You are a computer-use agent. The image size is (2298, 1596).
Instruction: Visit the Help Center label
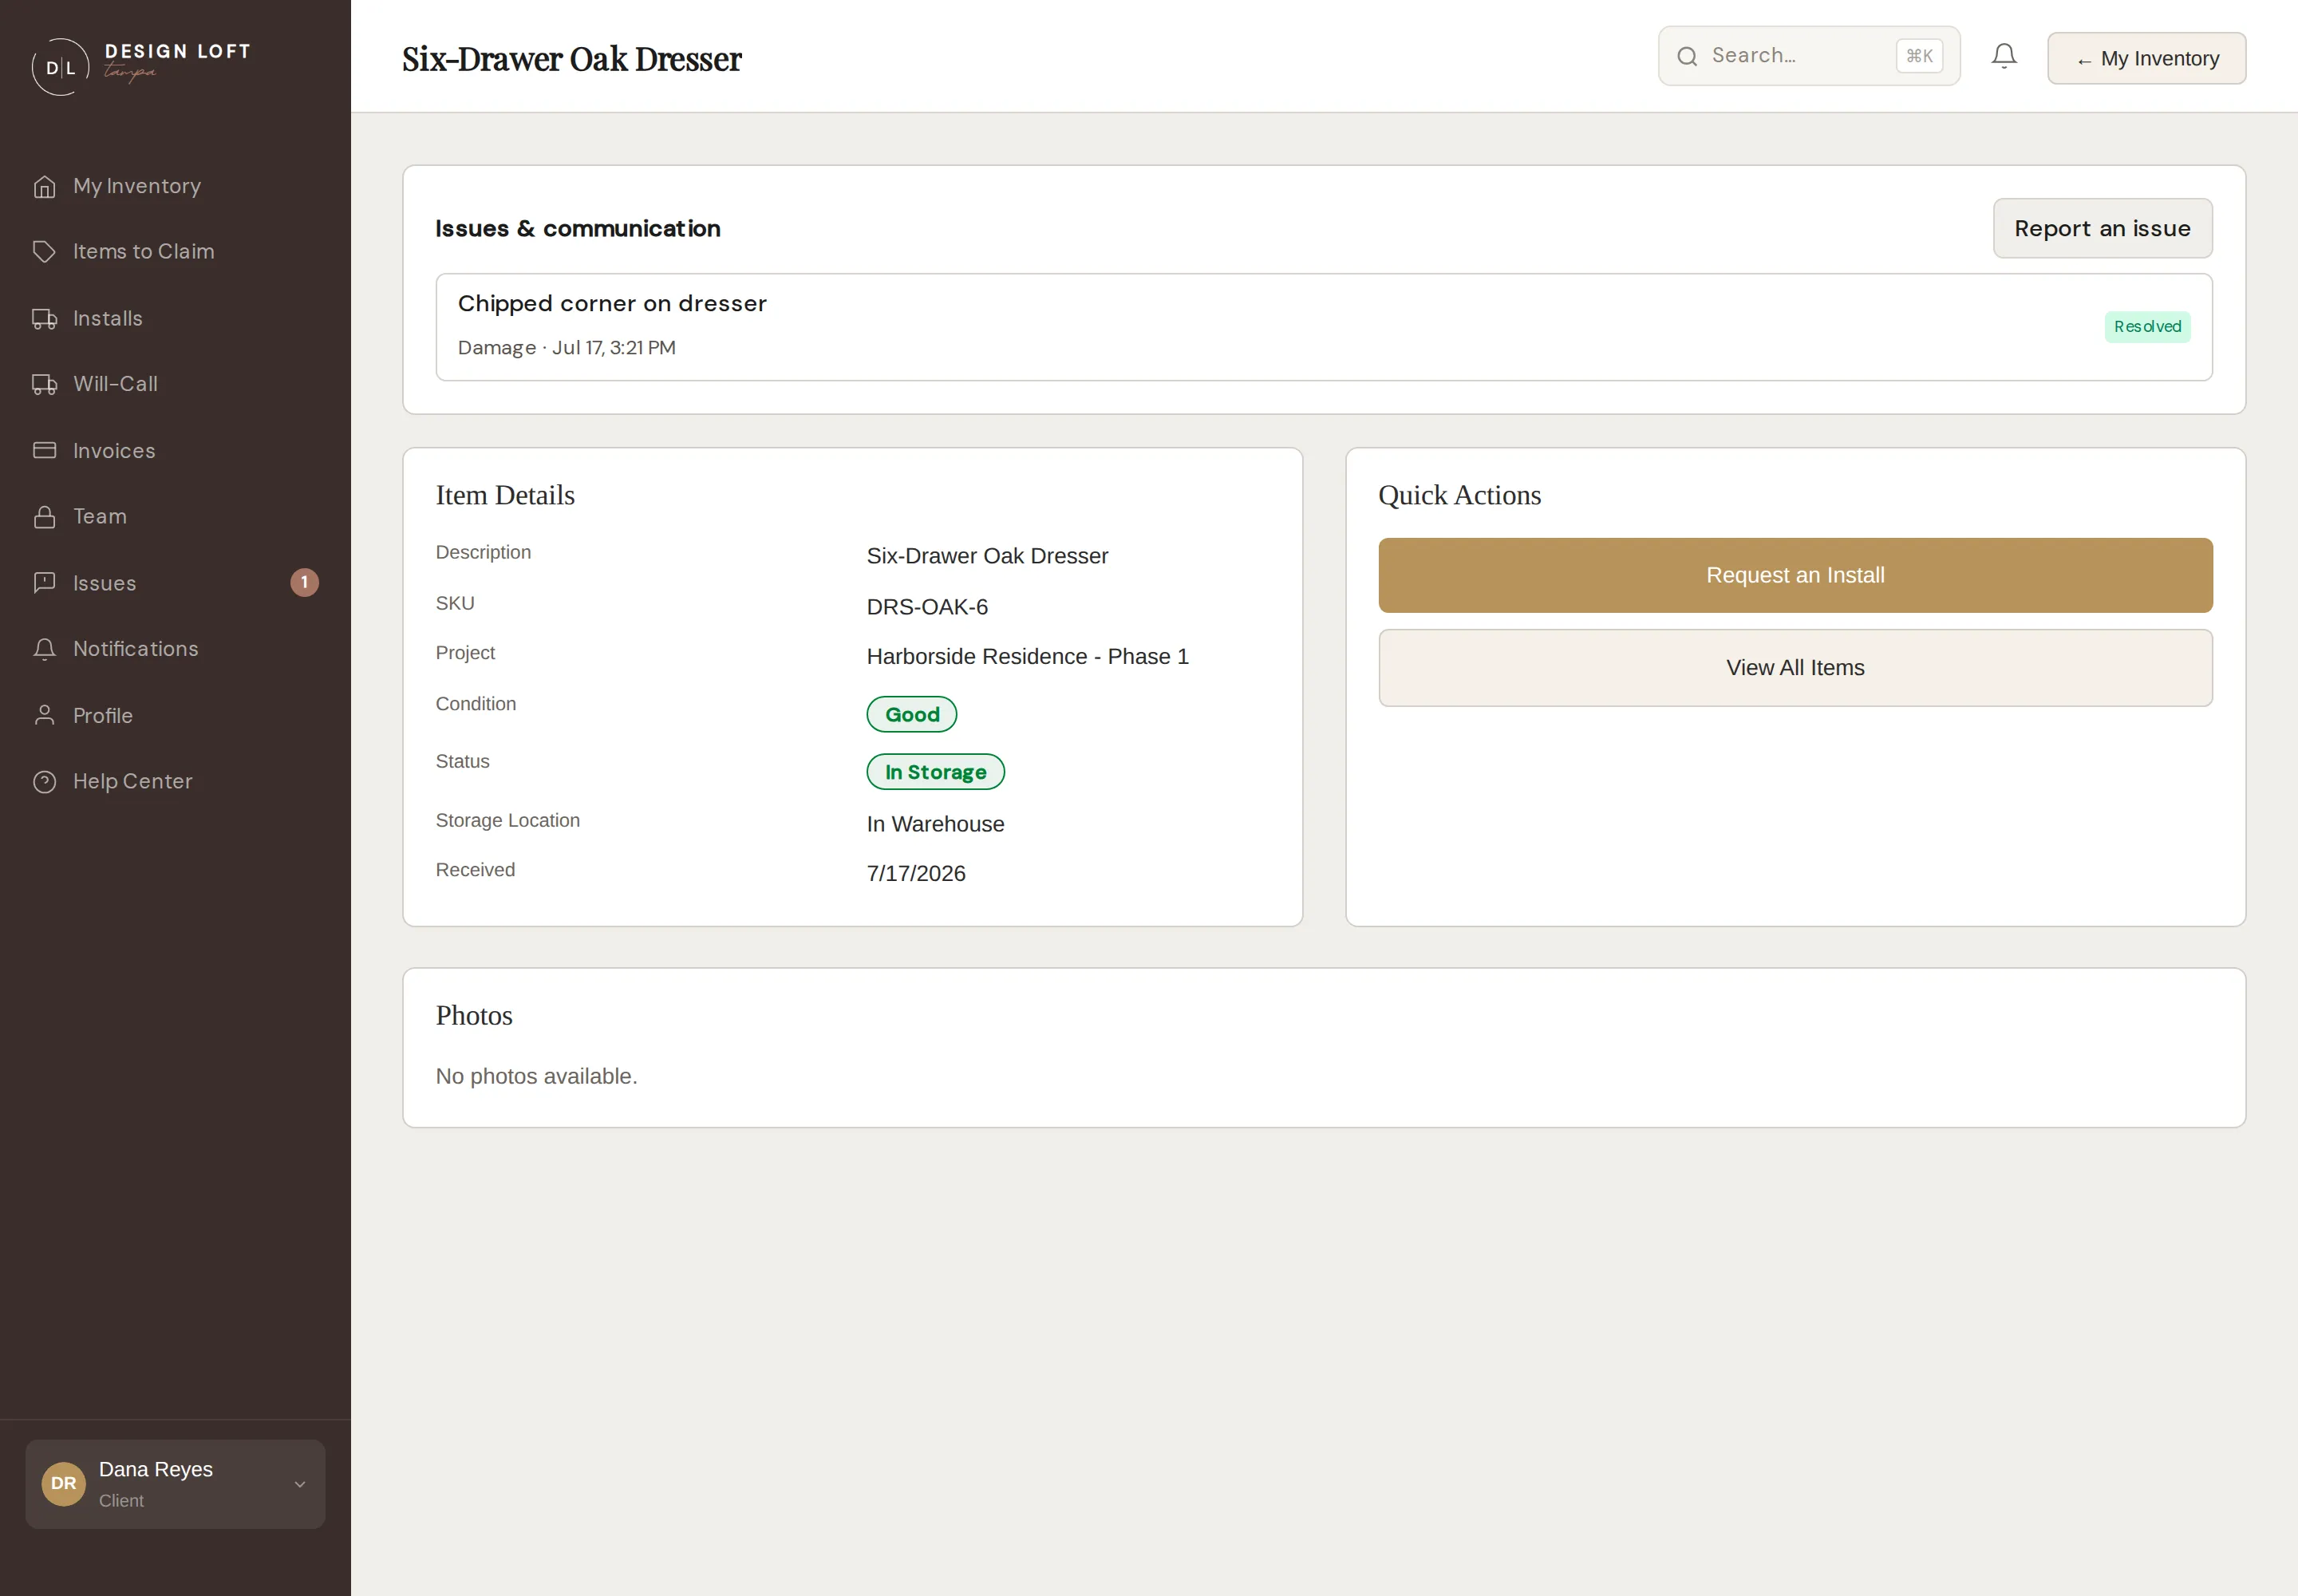132,782
